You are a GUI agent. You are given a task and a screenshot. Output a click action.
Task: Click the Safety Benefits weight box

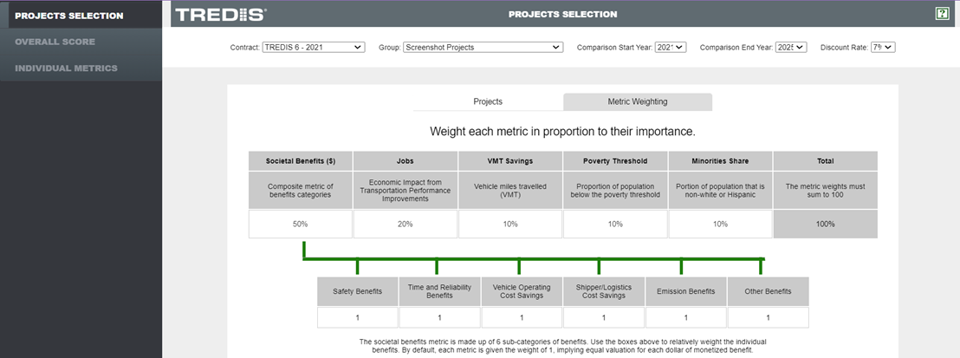click(x=357, y=317)
